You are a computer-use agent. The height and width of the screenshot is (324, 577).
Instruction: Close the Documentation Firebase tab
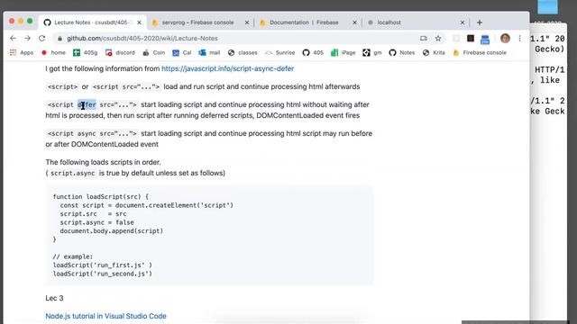click(x=354, y=22)
